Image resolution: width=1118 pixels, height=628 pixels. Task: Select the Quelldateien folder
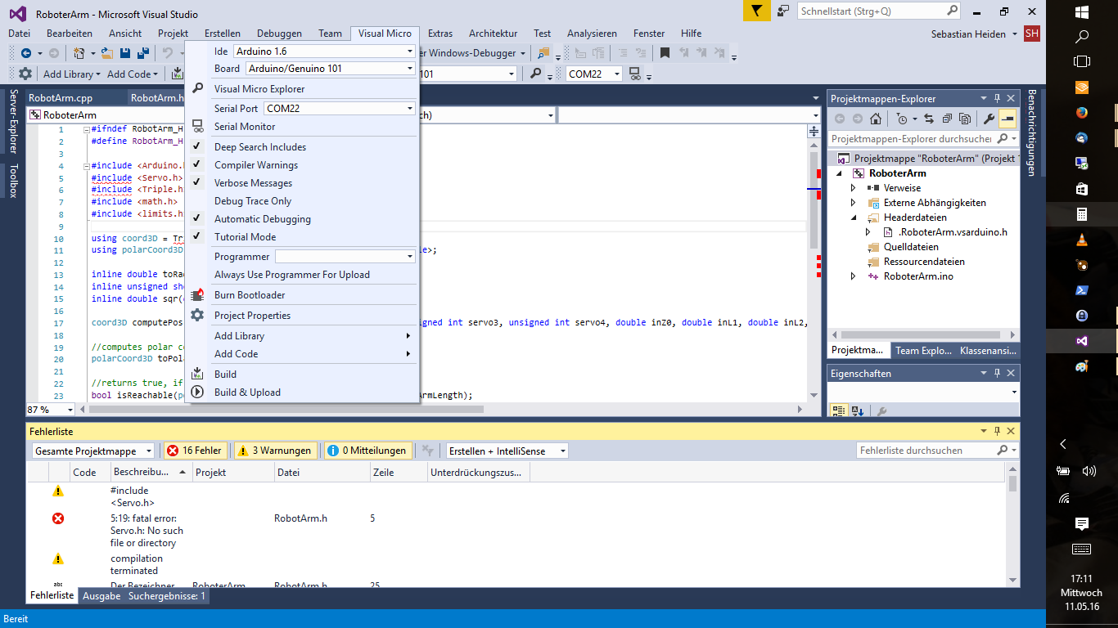911,247
